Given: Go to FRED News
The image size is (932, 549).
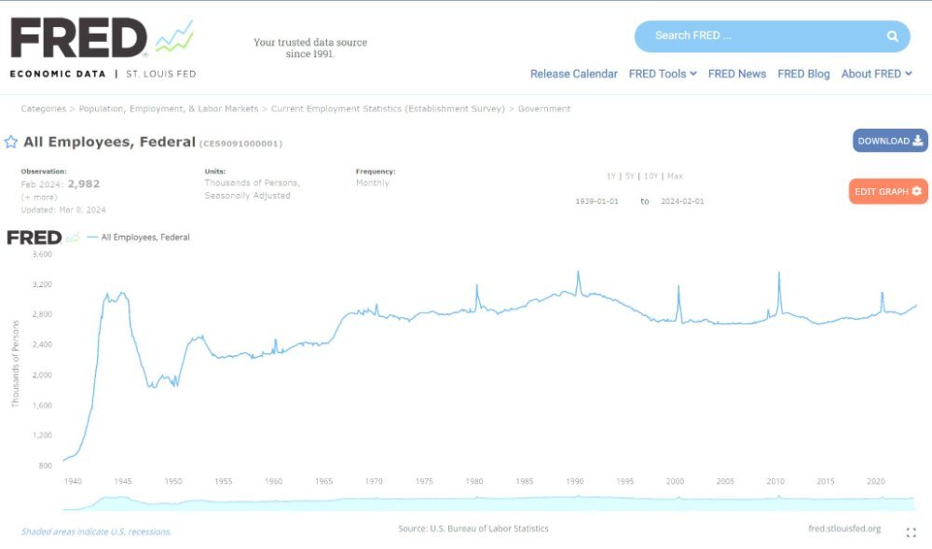Looking at the screenshot, I should click(737, 75).
